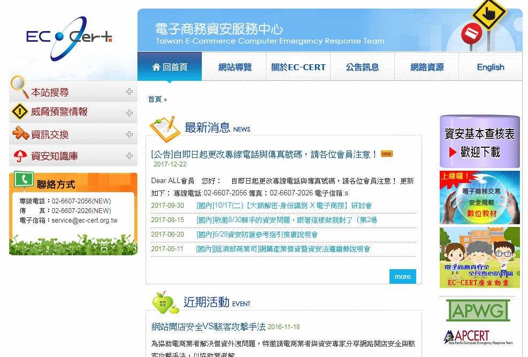528x357 pixels.
Task: Click the APWG logo link
Action: pyautogui.click(x=478, y=310)
